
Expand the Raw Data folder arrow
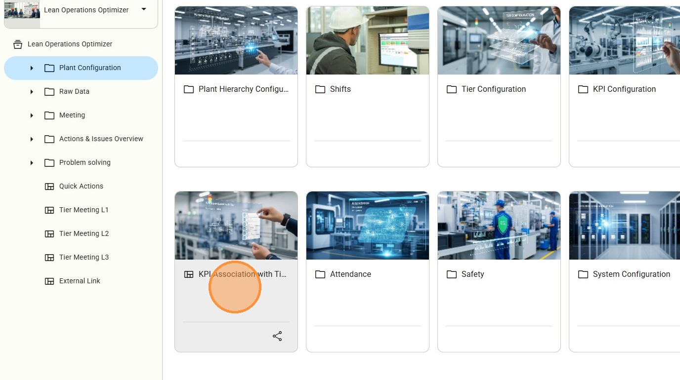[32, 92]
